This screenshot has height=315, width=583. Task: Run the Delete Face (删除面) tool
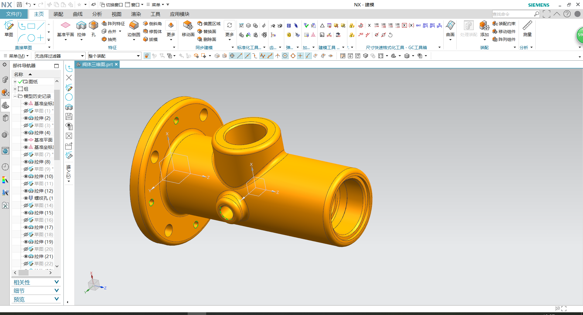207,39
